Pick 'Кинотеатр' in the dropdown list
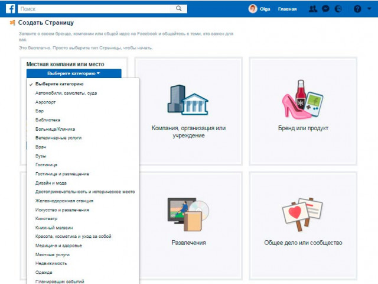This screenshot has width=378, height=284. [x=47, y=218]
